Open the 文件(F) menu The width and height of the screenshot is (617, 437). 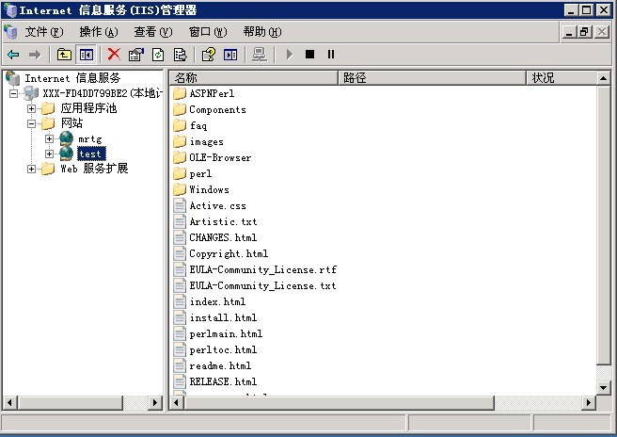44,32
